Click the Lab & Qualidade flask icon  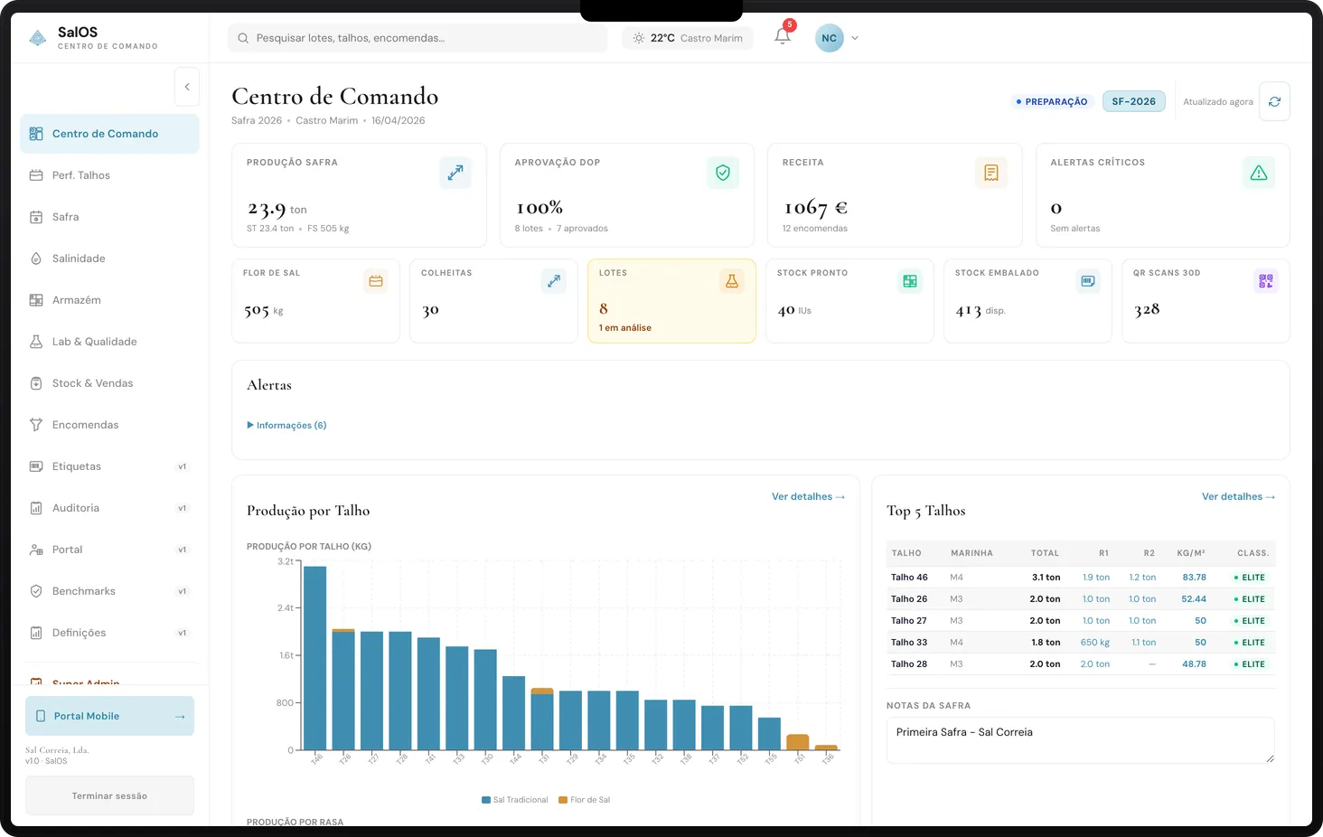(34, 341)
